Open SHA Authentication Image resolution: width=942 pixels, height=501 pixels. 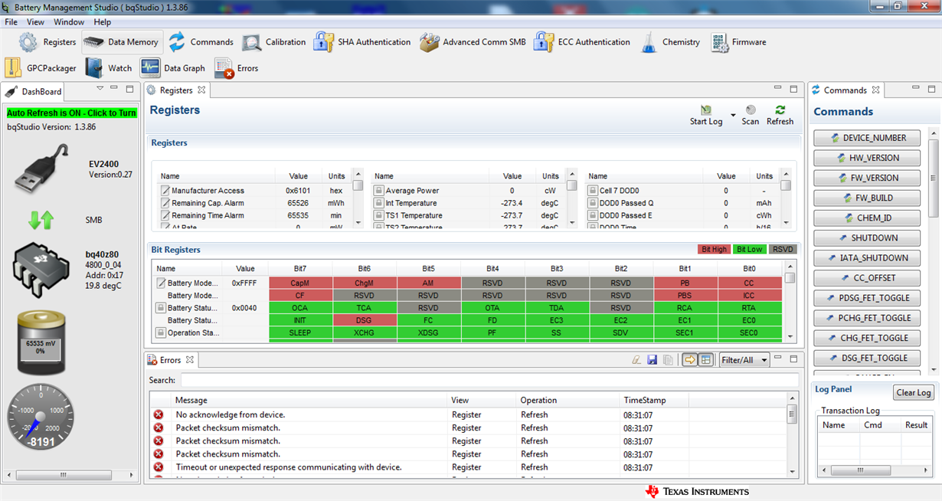[x=362, y=42]
